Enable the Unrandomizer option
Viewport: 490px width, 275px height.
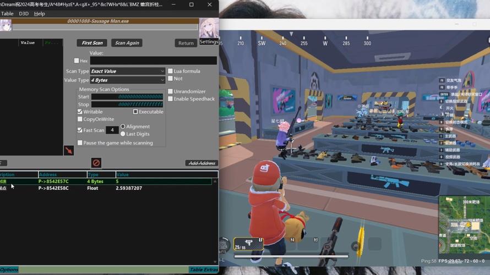[x=170, y=91]
